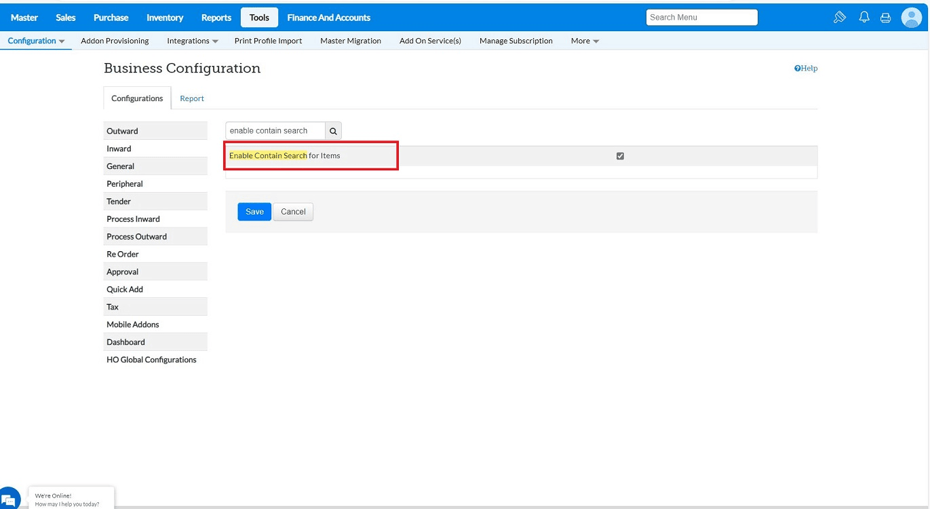Expand the More dropdown
930x509 pixels.
(x=585, y=41)
